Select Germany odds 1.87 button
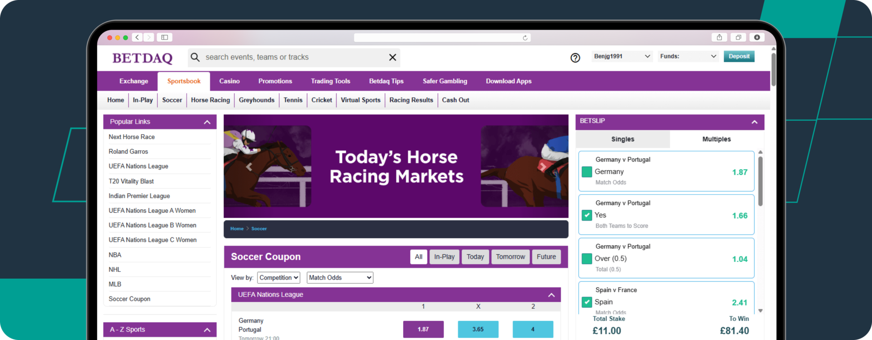Viewport: 872px width, 340px height. [x=423, y=330]
